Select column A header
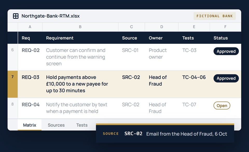 point(30,27)
